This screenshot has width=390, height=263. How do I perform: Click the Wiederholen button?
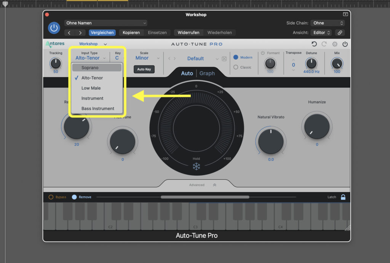point(219,33)
